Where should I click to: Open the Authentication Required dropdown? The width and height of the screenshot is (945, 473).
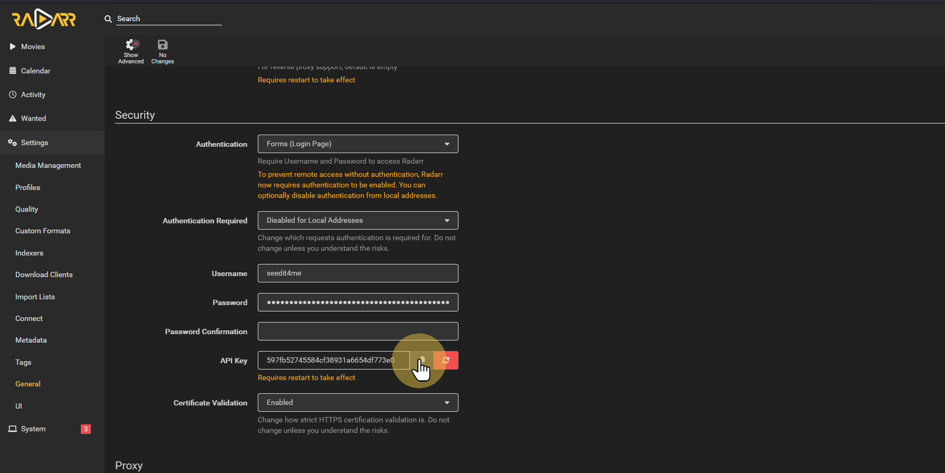pos(358,221)
